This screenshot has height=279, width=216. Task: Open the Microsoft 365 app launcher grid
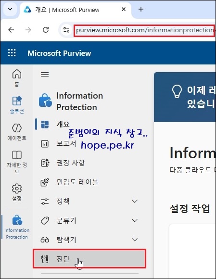(x=12, y=53)
